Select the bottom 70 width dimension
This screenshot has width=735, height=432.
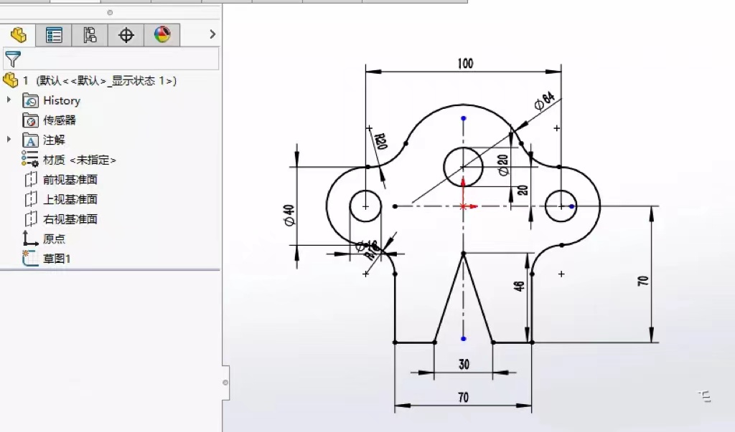463,398
